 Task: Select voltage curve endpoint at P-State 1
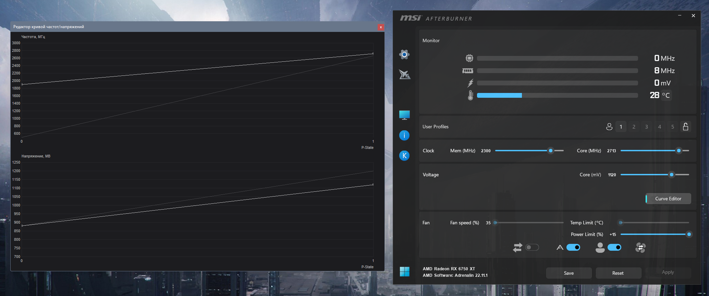pos(373,185)
